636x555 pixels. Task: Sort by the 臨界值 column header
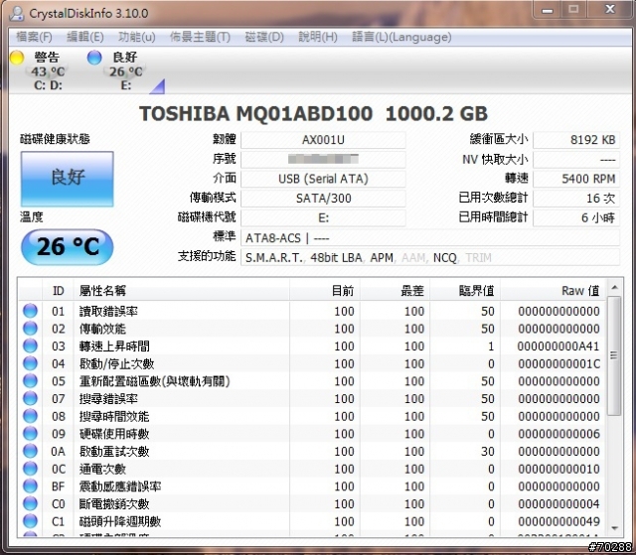(465, 290)
